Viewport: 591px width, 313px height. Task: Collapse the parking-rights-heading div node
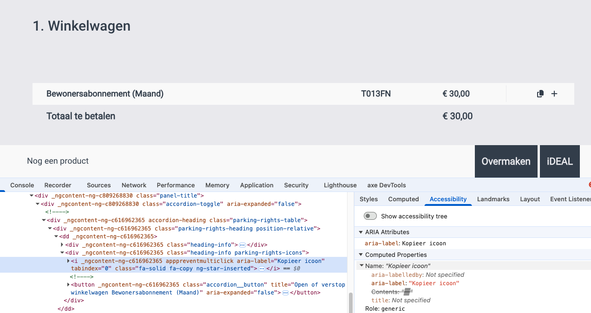point(50,229)
